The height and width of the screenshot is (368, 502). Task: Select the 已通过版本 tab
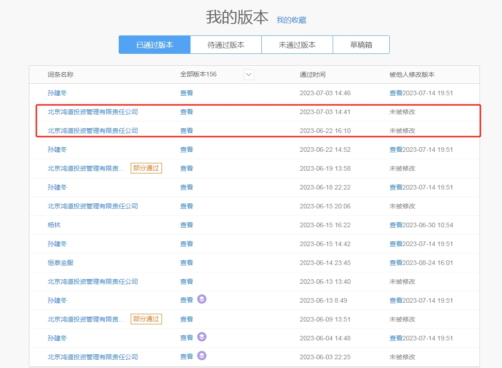pyautogui.click(x=155, y=45)
